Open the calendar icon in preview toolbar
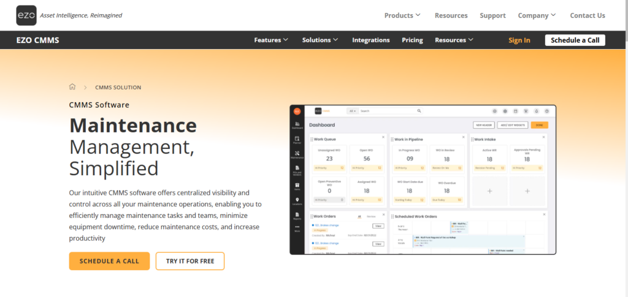The width and height of the screenshot is (628, 297). [x=515, y=111]
